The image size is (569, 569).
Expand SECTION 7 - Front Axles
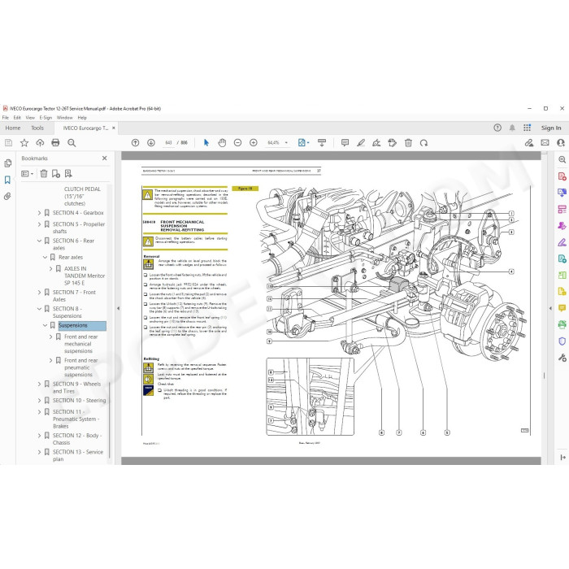39,292
